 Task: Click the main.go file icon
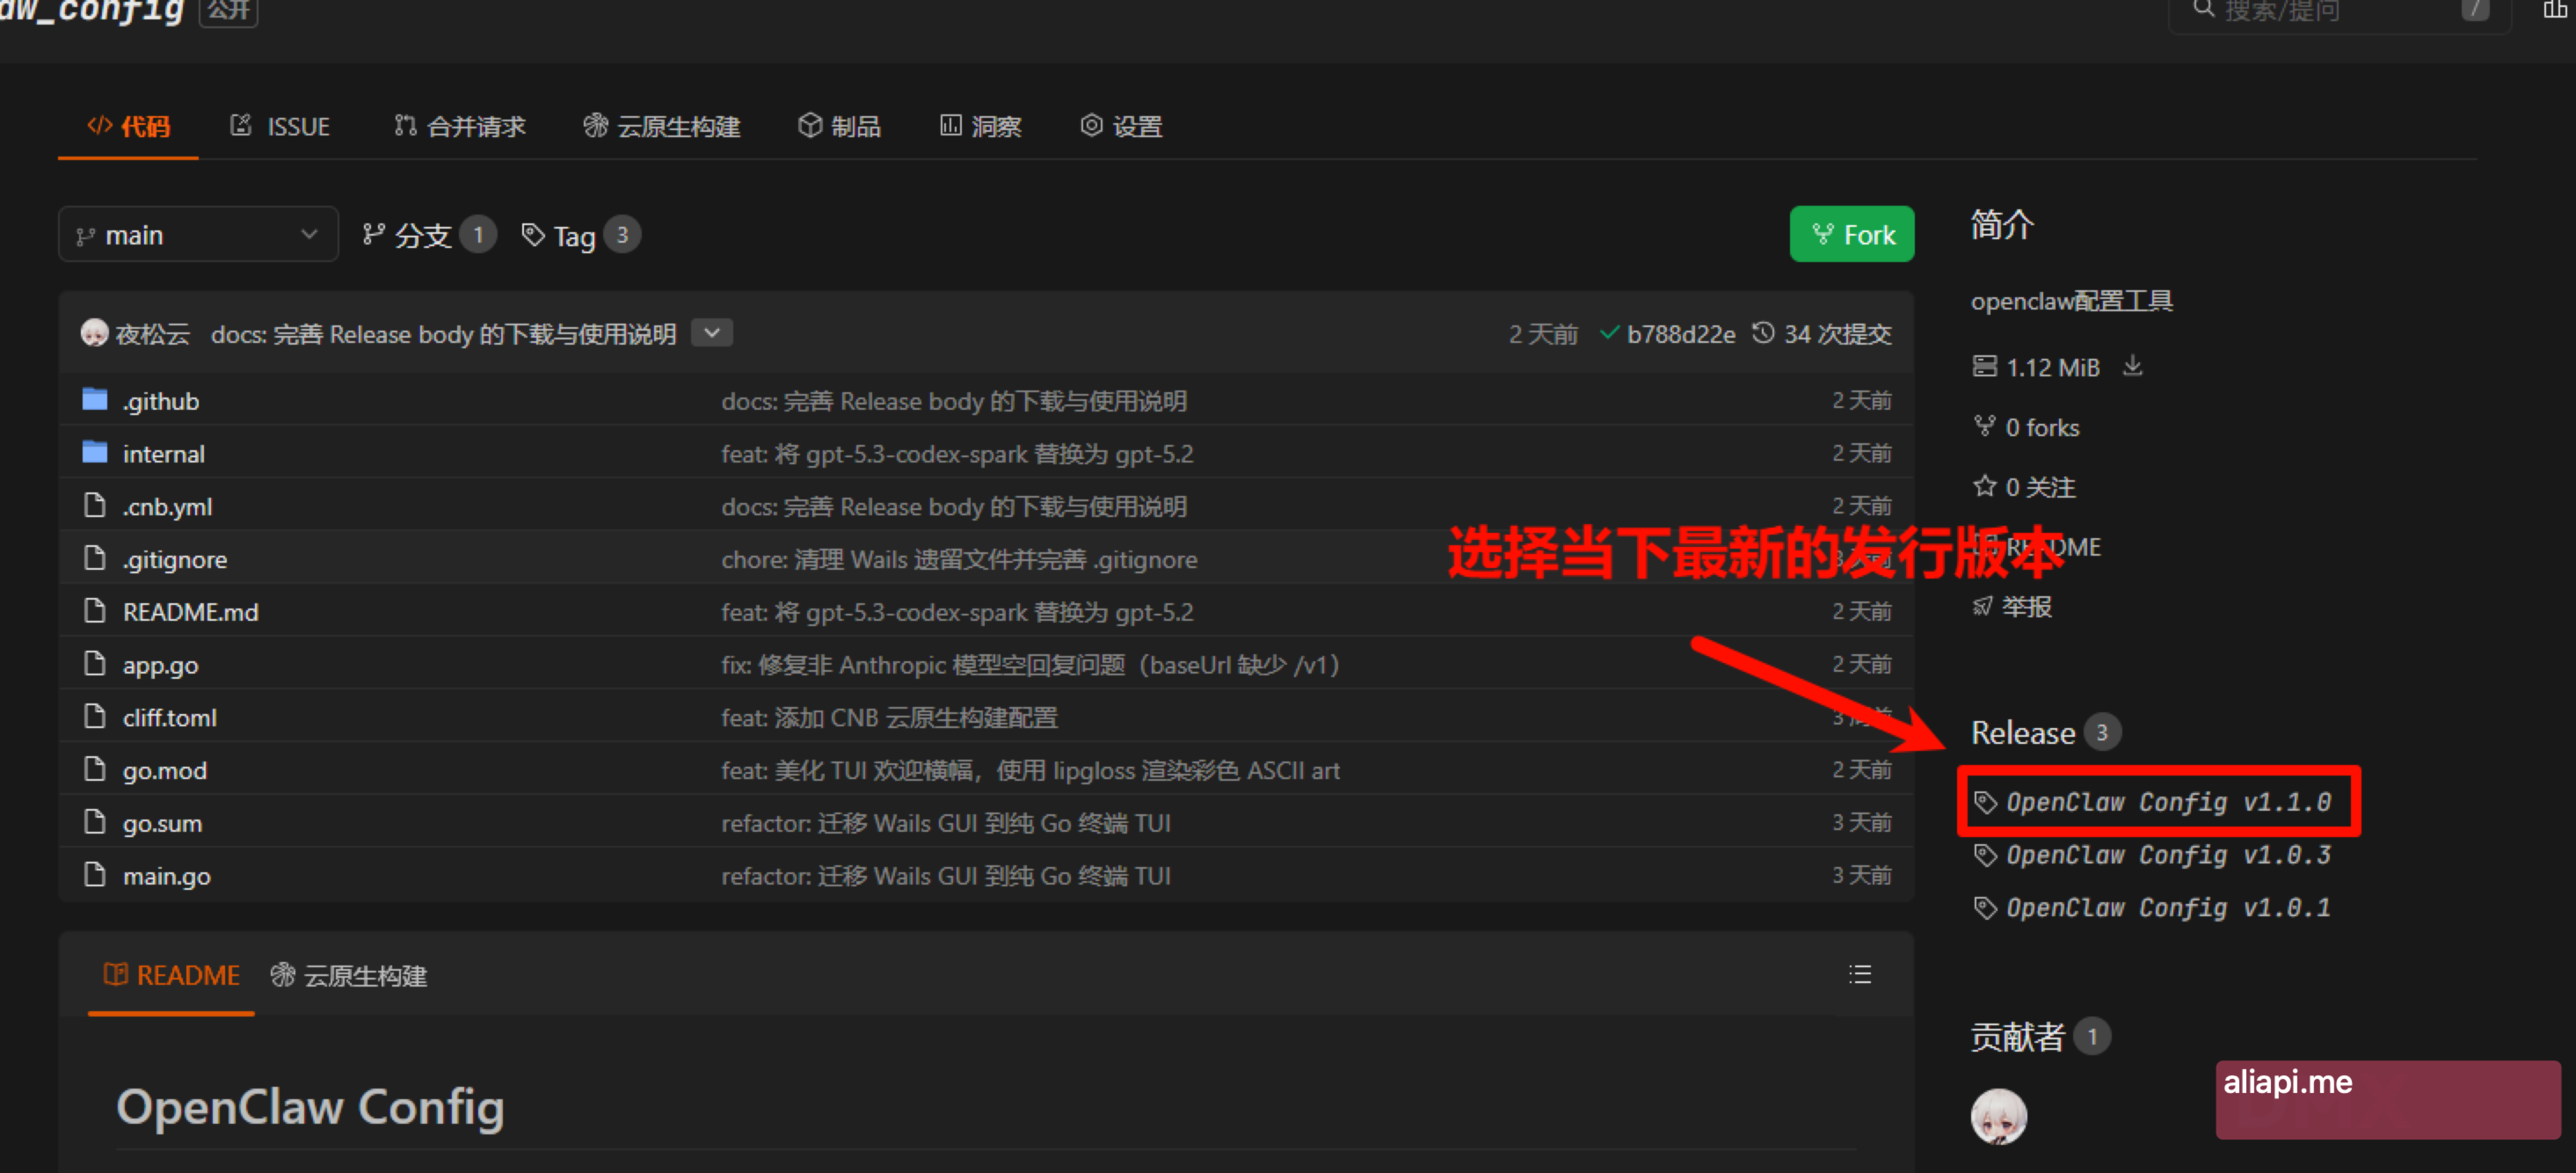pos(95,875)
